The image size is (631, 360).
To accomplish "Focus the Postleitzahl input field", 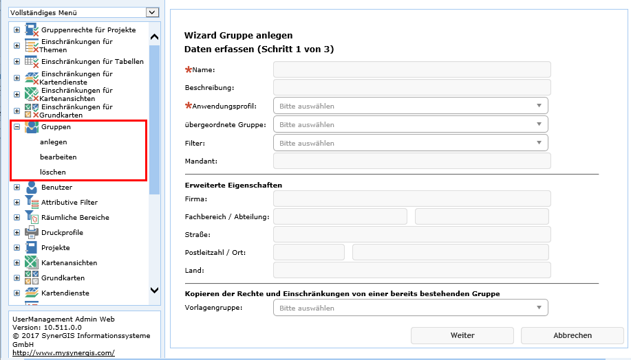I will click(309, 252).
